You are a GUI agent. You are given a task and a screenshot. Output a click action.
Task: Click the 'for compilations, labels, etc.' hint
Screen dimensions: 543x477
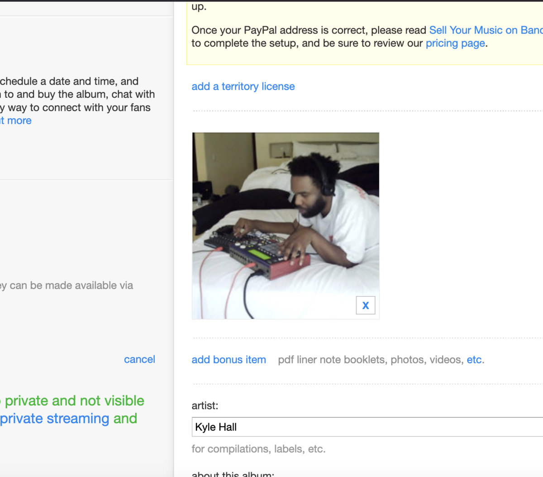point(258,449)
